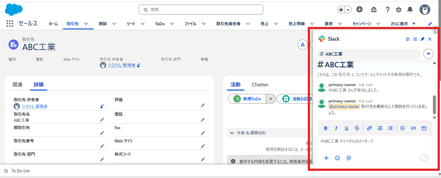Apply strikethrough formatting in Slack composer

click(x=357, y=128)
